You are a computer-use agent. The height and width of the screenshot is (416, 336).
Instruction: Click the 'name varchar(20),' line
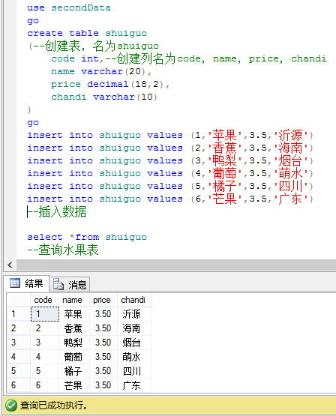101,71
